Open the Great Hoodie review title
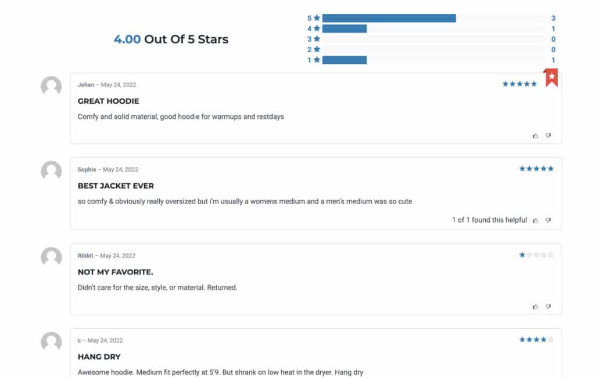The height and width of the screenshot is (378, 595). 109,101
